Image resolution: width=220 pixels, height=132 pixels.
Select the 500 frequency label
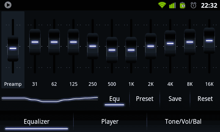112,84
